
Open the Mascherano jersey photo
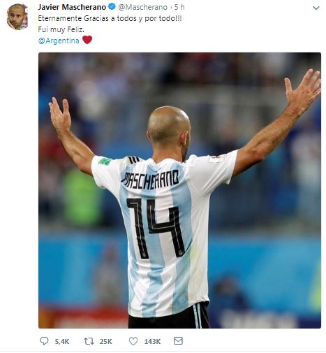(x=179, y=190)
